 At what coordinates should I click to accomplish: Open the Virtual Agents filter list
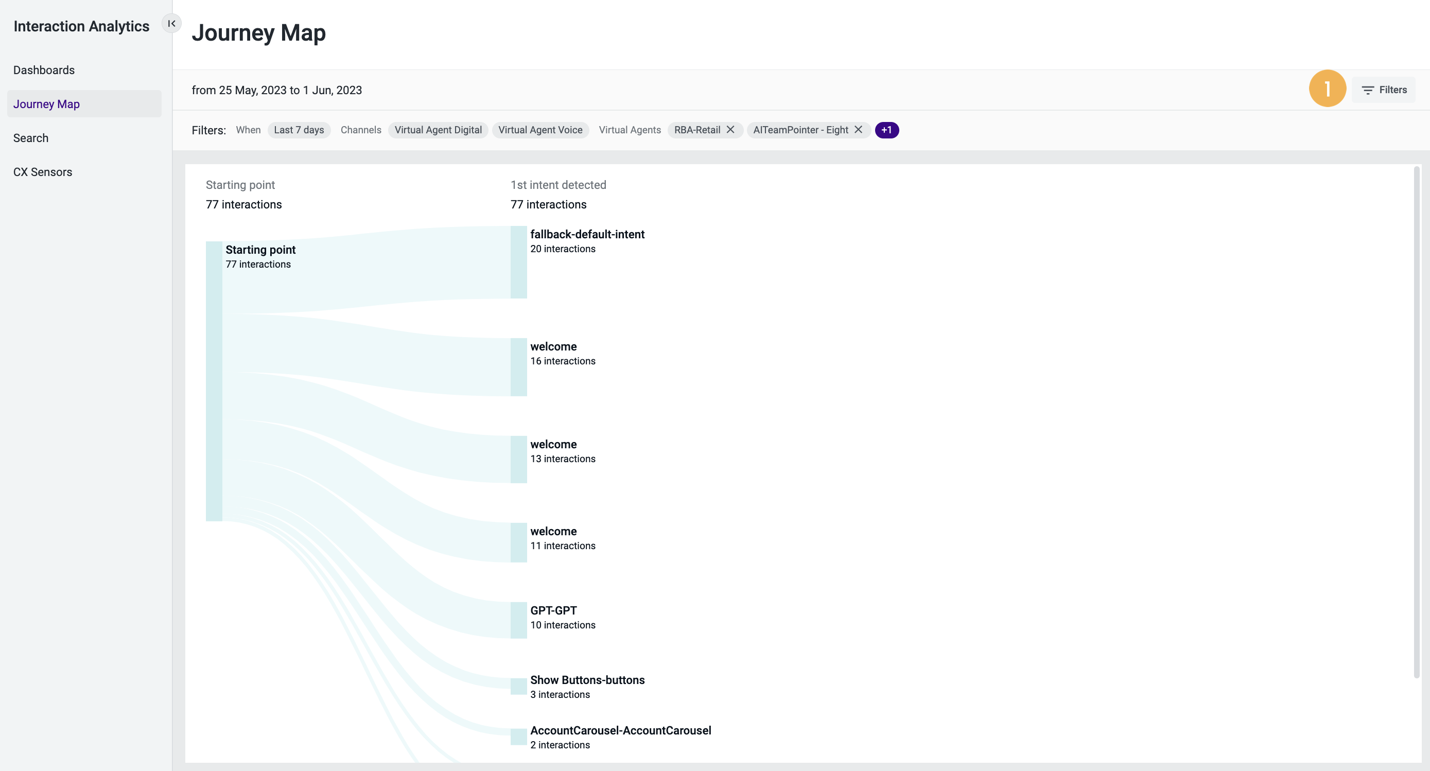[x=630, y=130]
